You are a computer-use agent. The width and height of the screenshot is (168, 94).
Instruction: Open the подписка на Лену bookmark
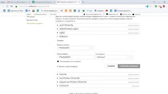tap(15, 11)
